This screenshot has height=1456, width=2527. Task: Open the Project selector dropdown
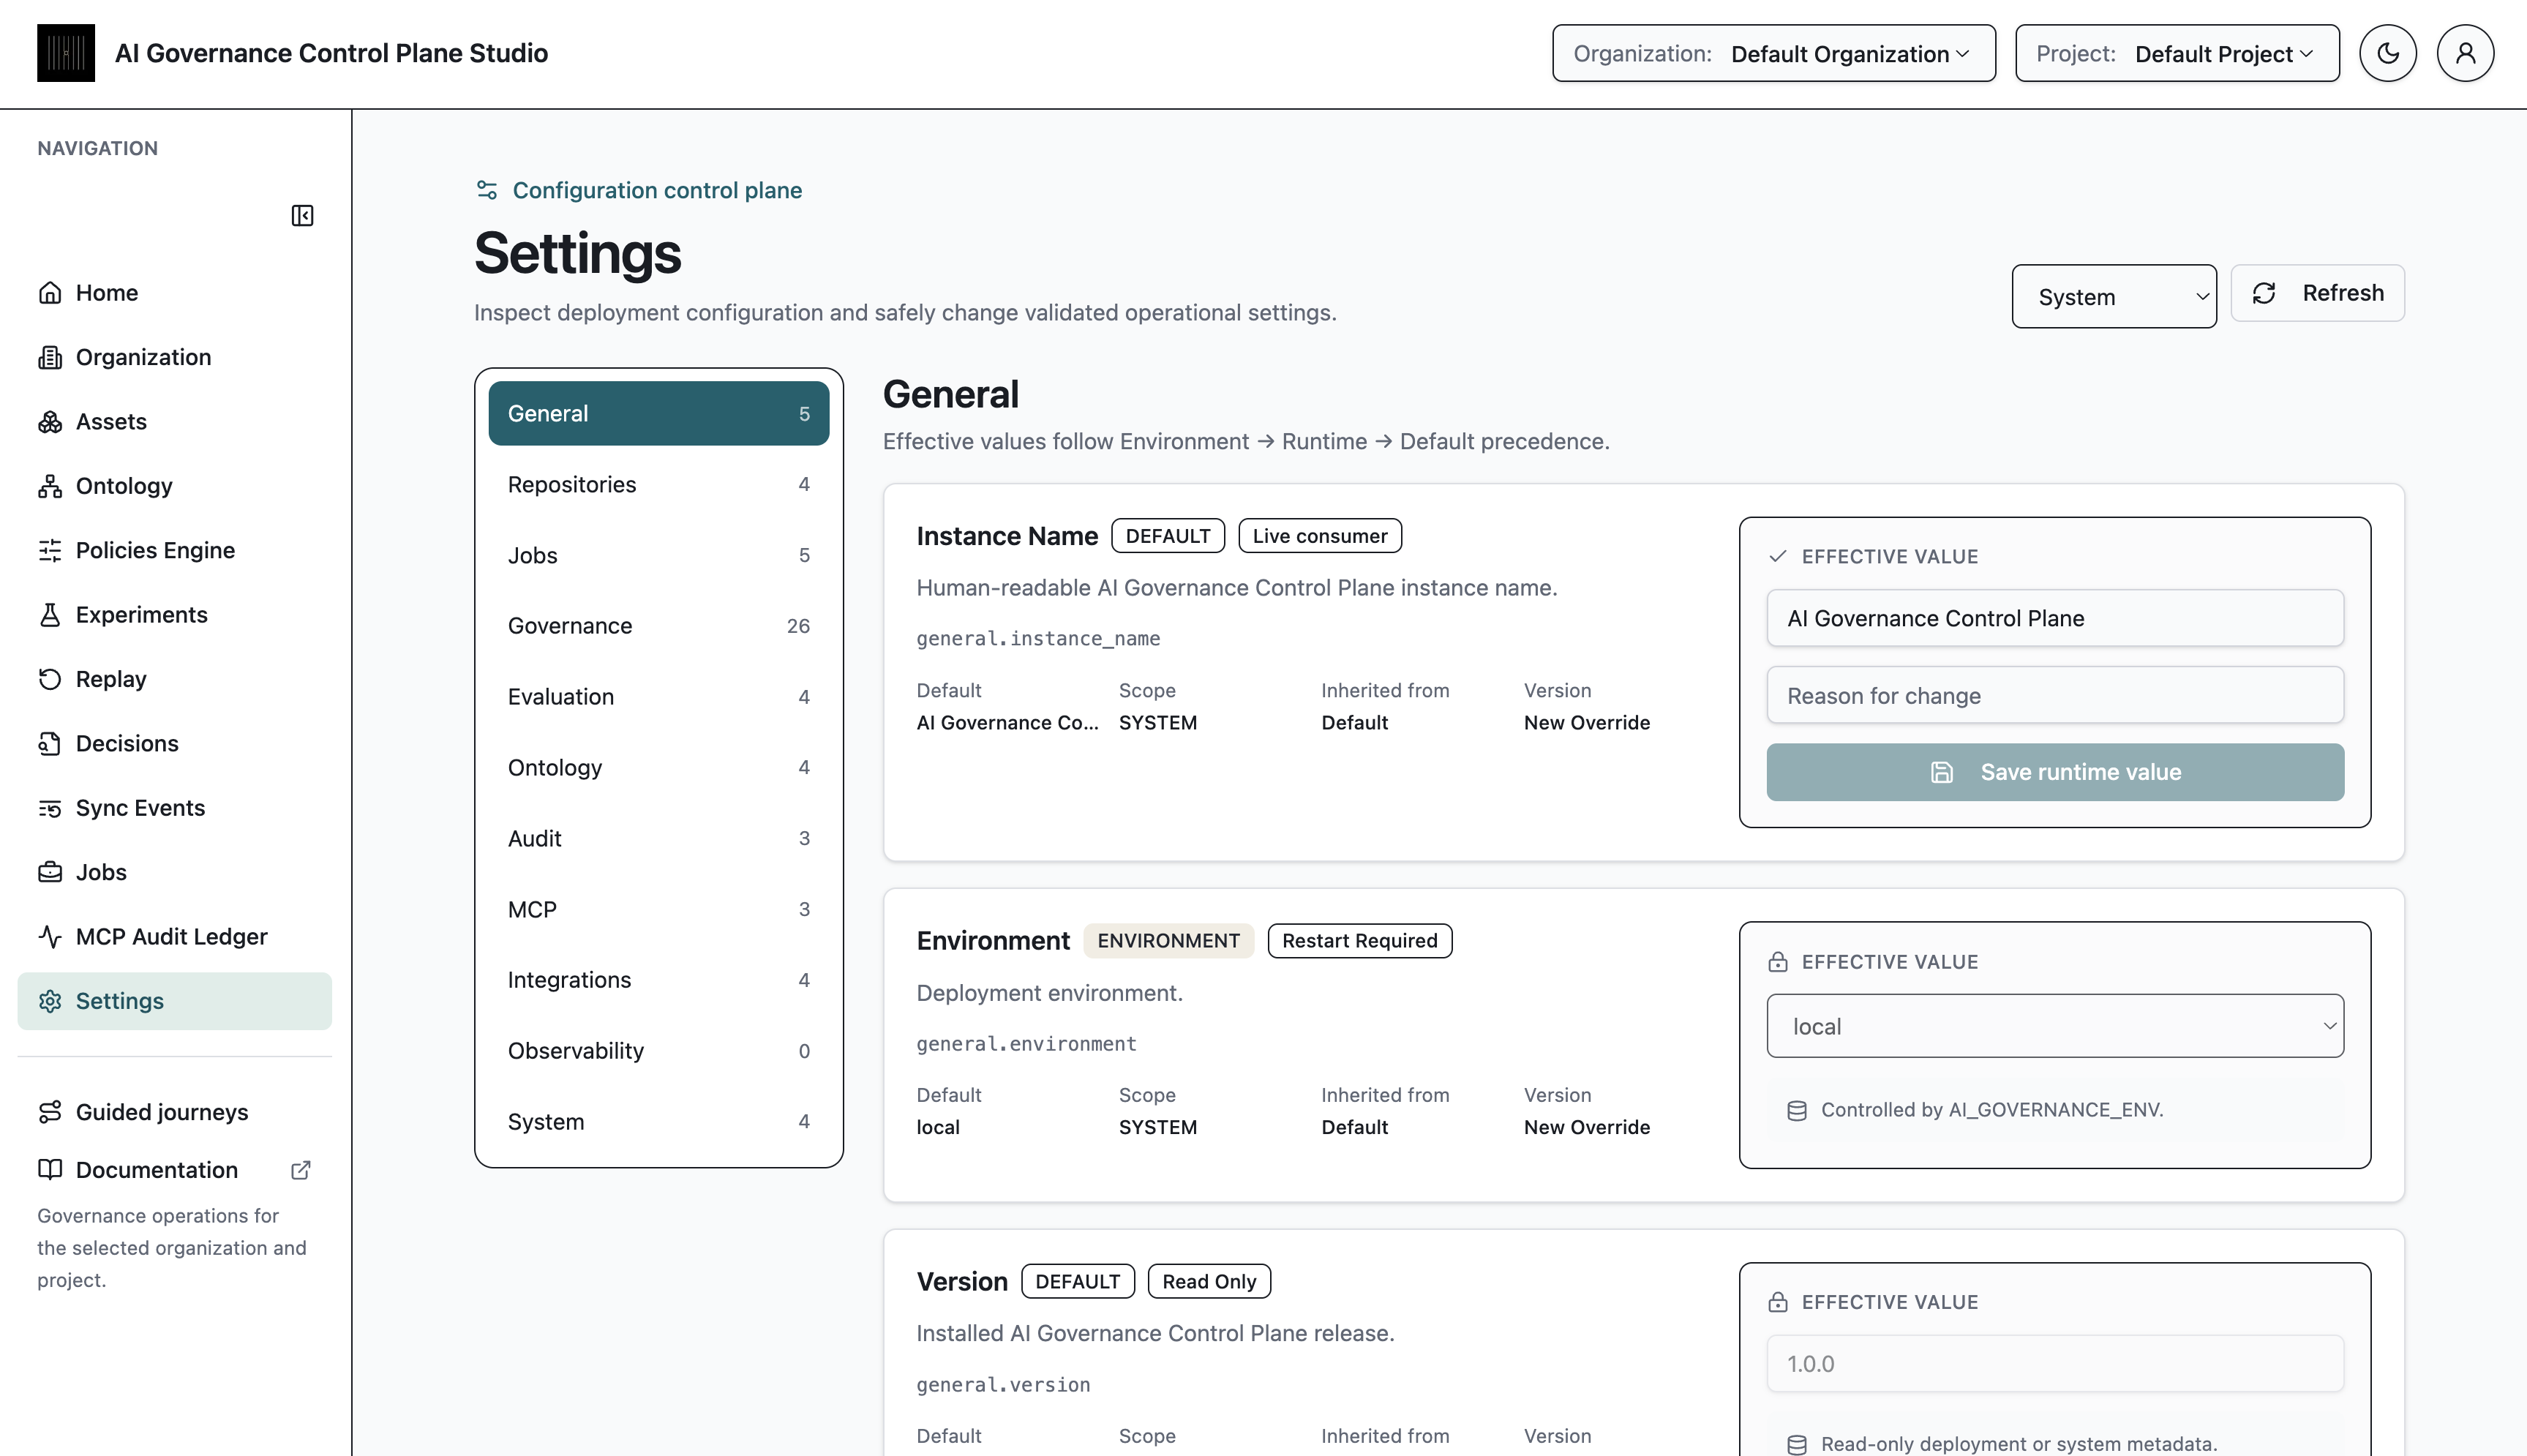[x=2177, y=53]
